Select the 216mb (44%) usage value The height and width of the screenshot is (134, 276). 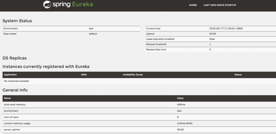tap(185, 124)
